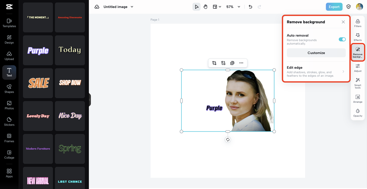Screen dimensions: 367x189
Task: Select the Purple text on the canvas
Action: [214, 108]
